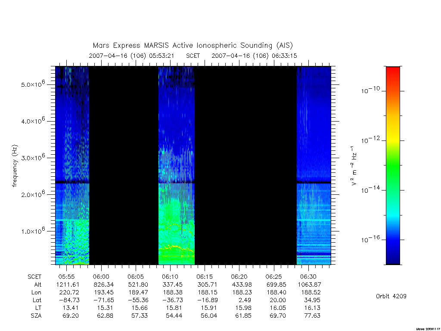Click the green region of the color scale
Image resolution: width=441 pixels, height=331 pixels.
(393, 166)
